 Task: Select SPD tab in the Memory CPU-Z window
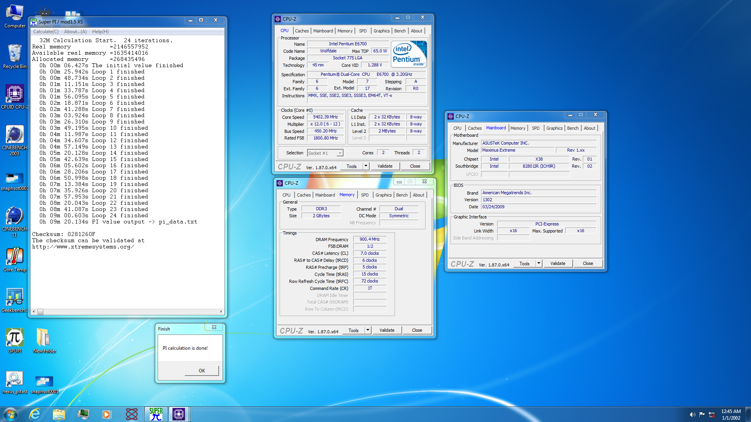365,195
